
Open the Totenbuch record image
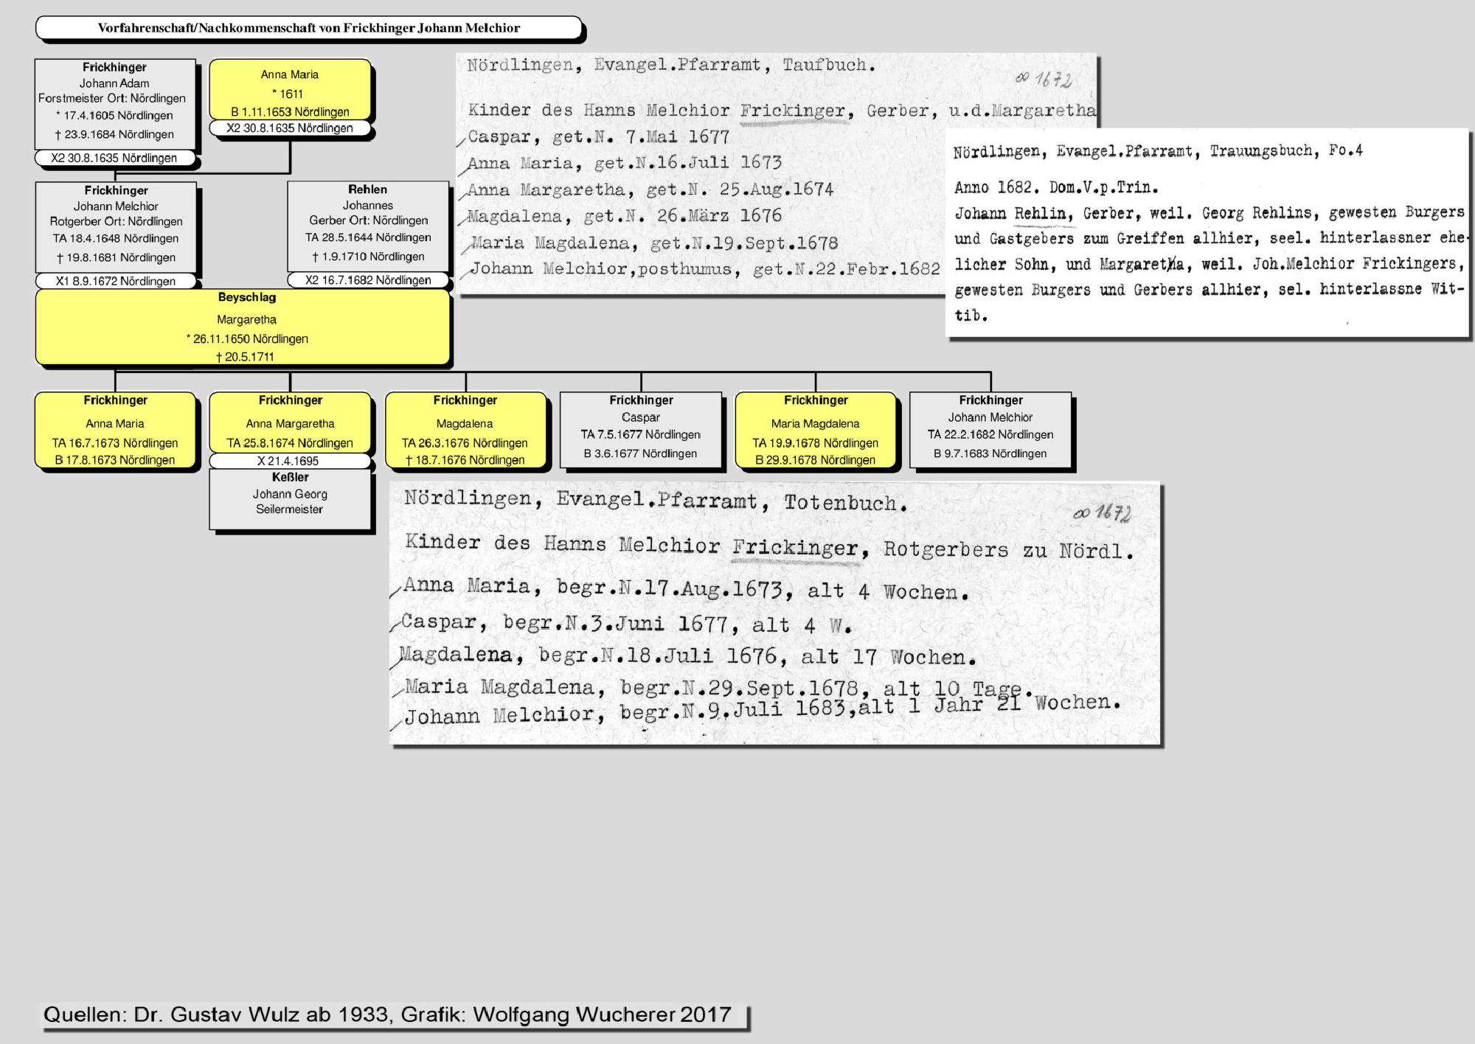pyautogui.click(x=774, y=613)
